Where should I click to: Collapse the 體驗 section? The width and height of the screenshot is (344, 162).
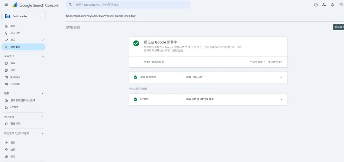43,93
